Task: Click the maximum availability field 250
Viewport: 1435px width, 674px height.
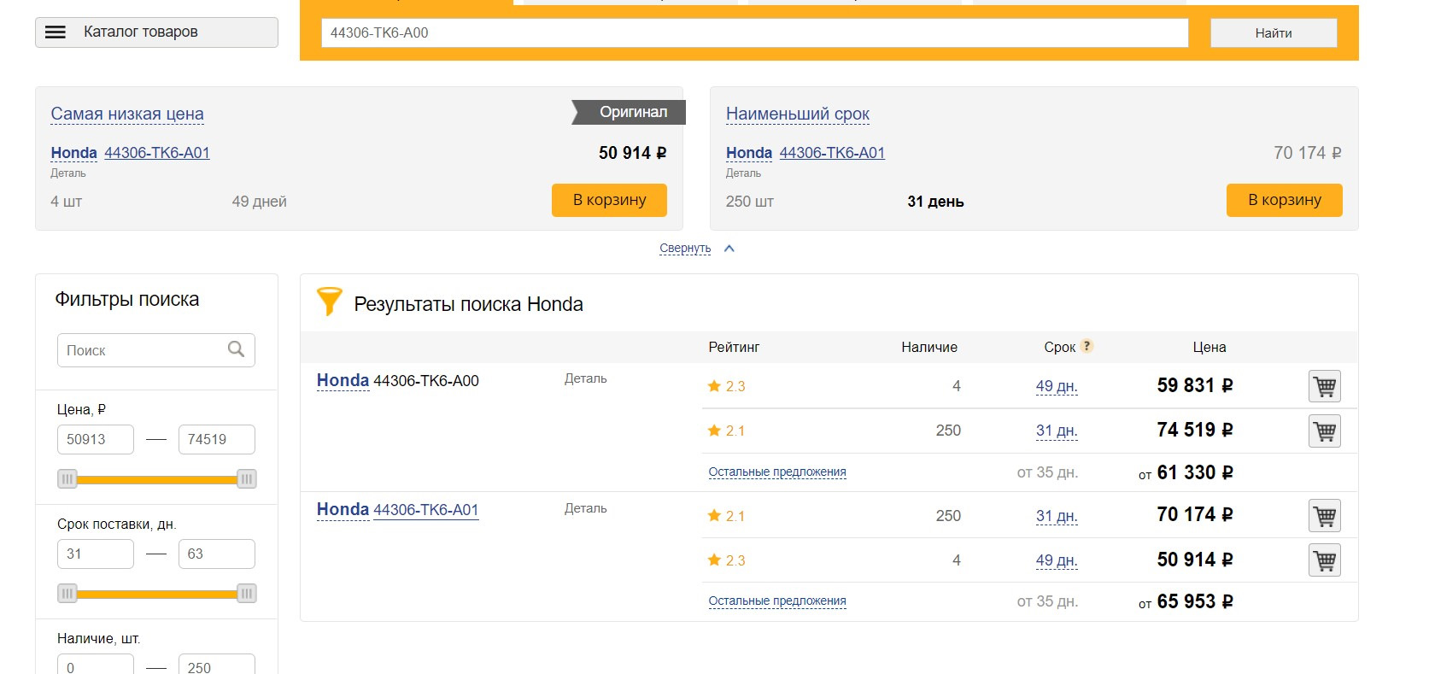Action: click(217, 665)
